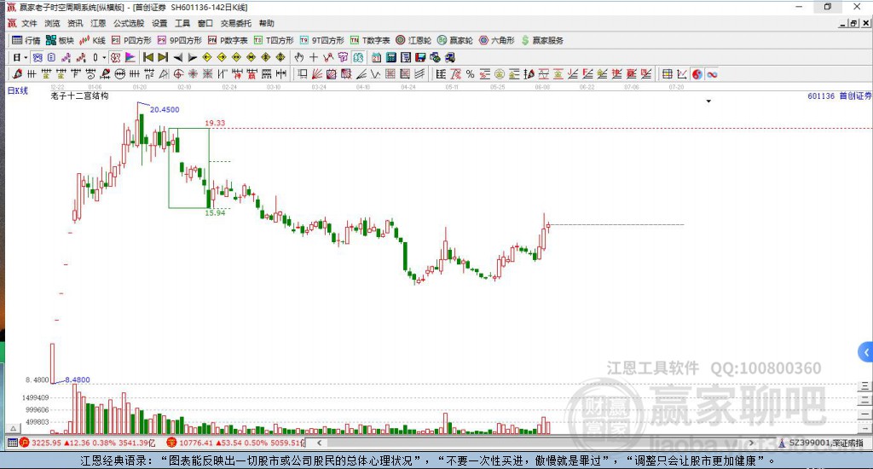Click the 15.94 support level label
Image resolution: width=873 pixels, height=469 pixels.
pyautogui.click(x=215, y=213)
